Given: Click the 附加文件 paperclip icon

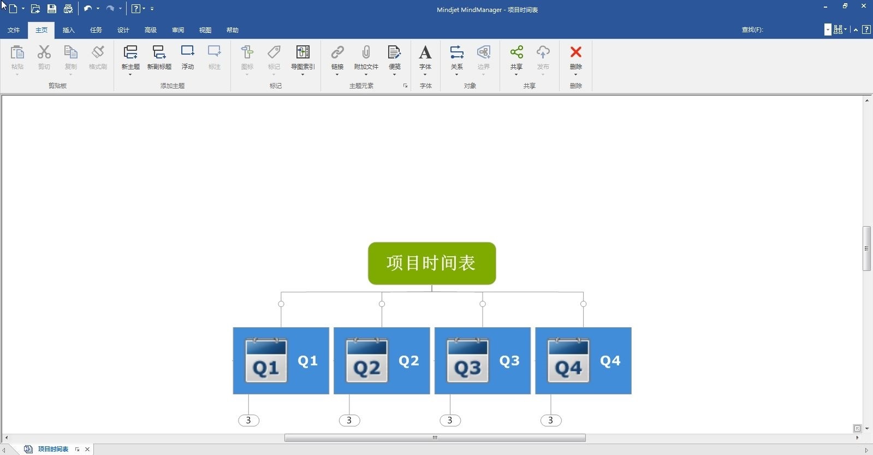Looking at the screenshot, I should [x=366, y=52].
